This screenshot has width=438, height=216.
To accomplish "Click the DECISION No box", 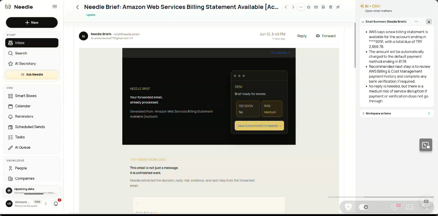I will [x=248, y=109].
